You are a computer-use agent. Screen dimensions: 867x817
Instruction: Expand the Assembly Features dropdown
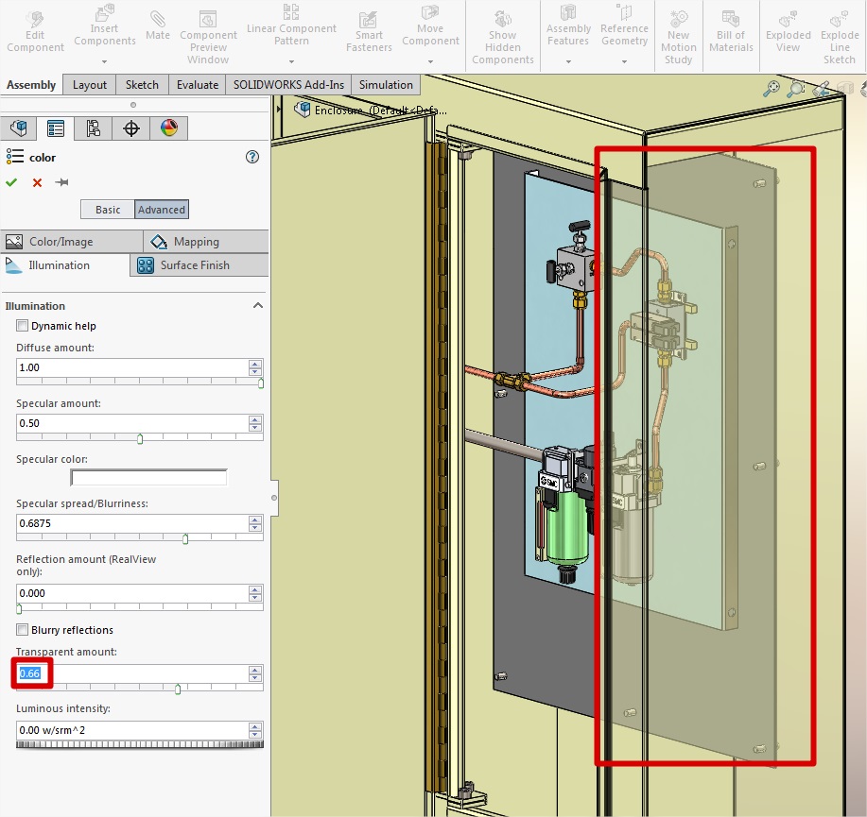pyautogui.click(x=568, y=61)
